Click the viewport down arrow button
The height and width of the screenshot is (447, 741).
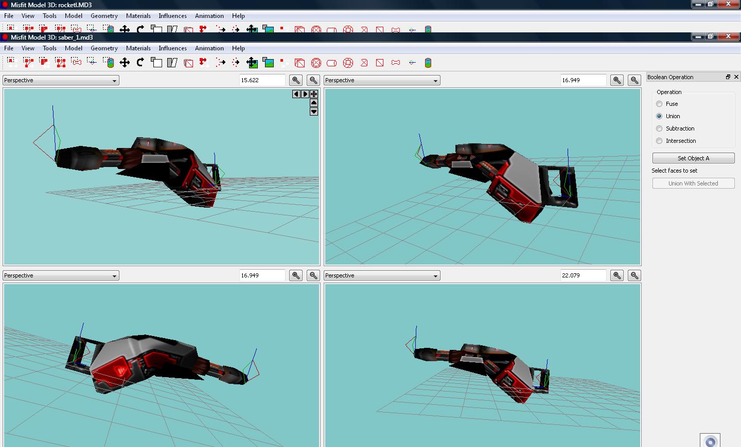[x=314, y=112]
